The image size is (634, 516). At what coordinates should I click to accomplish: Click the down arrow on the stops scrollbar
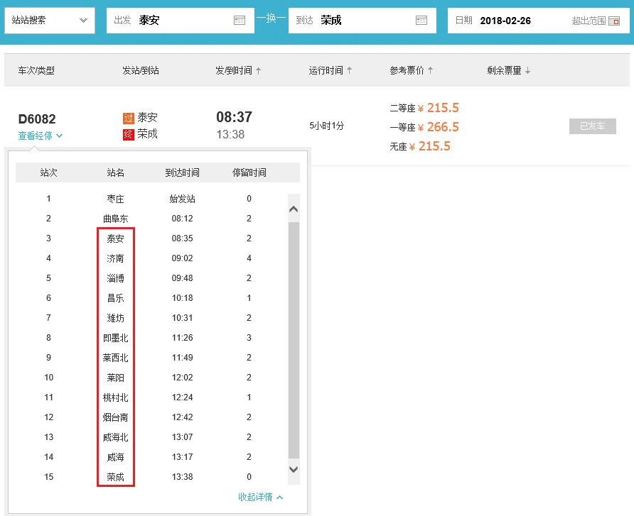pos(293,470)
